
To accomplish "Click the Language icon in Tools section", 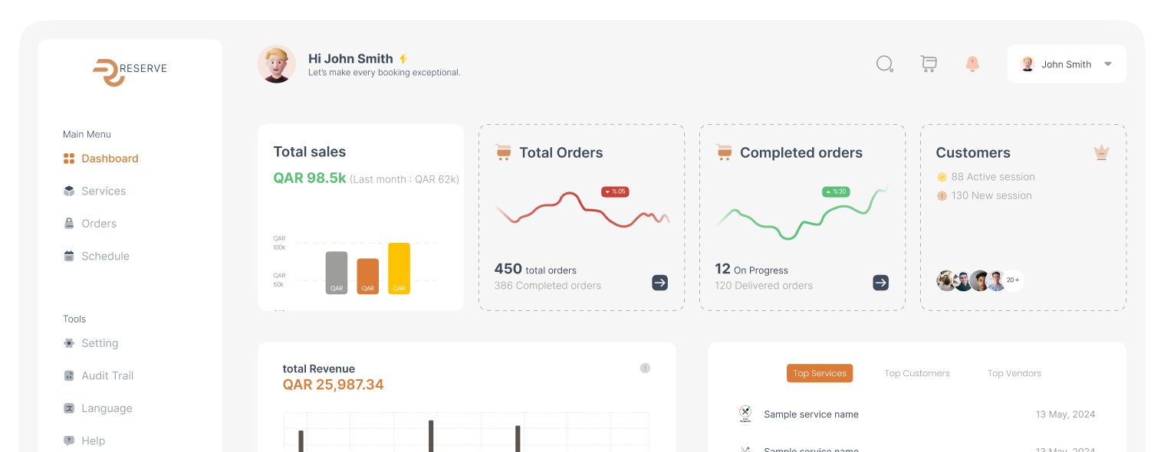I will 68,408.
